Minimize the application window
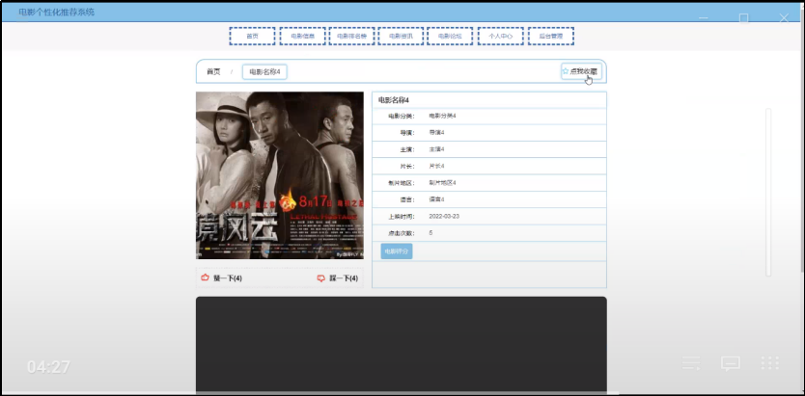The image size is (805, 396). 704,18
